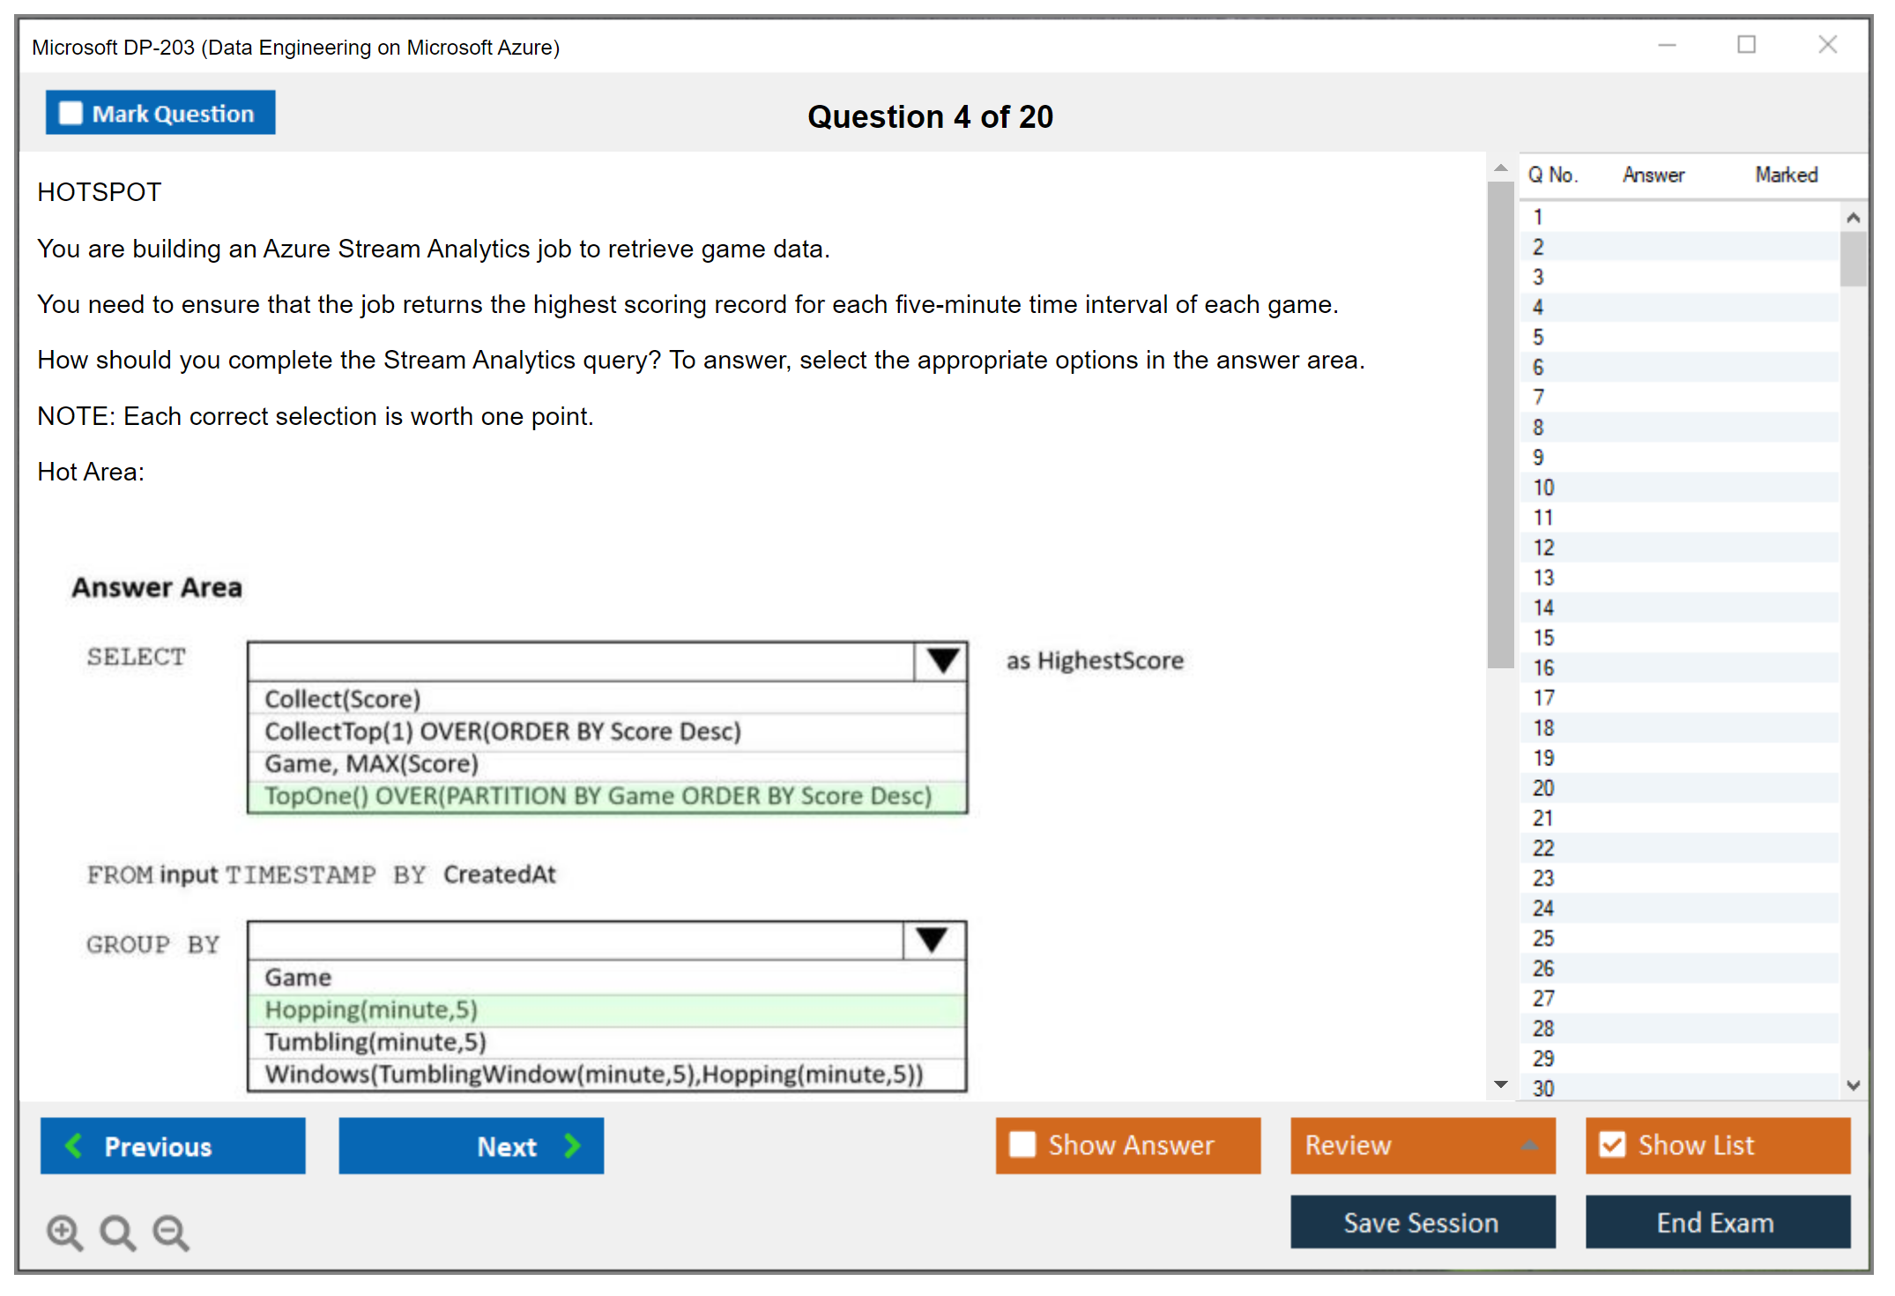Open the SELECT clause dropdown arrow
Image resolution: width=1895 pixels, height=1296 pixels.
point(941,660)
